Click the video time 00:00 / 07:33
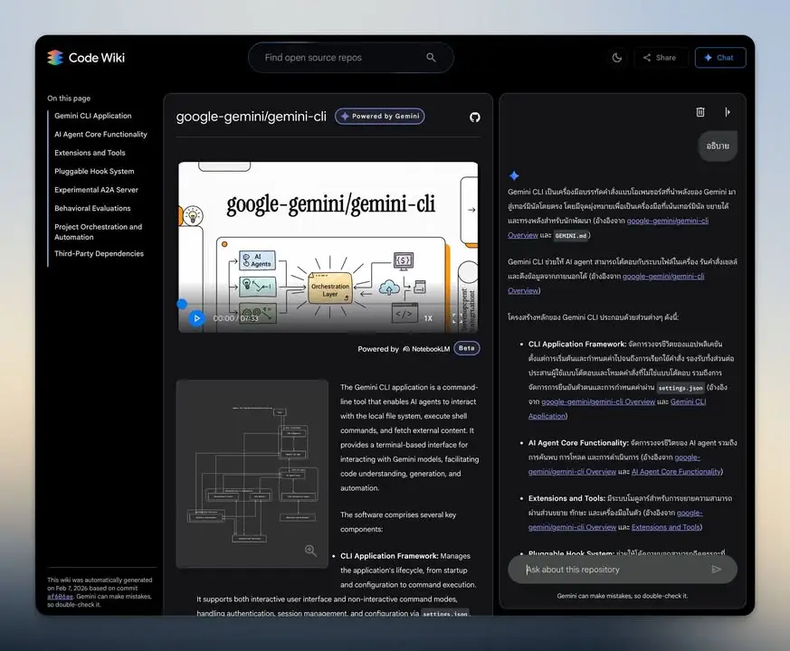The image size is (790, 651). pyautogui.click(x=235, y=318)
